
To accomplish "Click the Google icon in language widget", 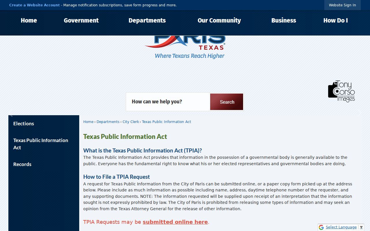I will click(x=321, y=227).
